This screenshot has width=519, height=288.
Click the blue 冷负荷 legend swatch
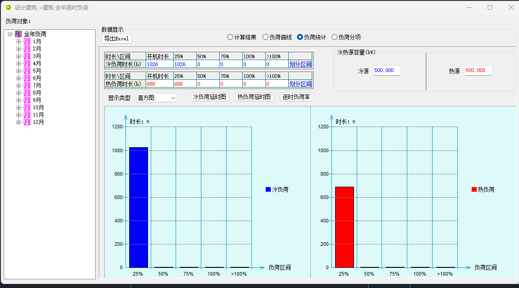[268, 189]
